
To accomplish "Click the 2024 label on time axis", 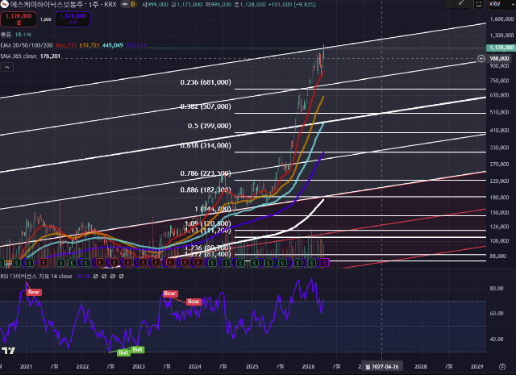I will (x=195, y=366).
